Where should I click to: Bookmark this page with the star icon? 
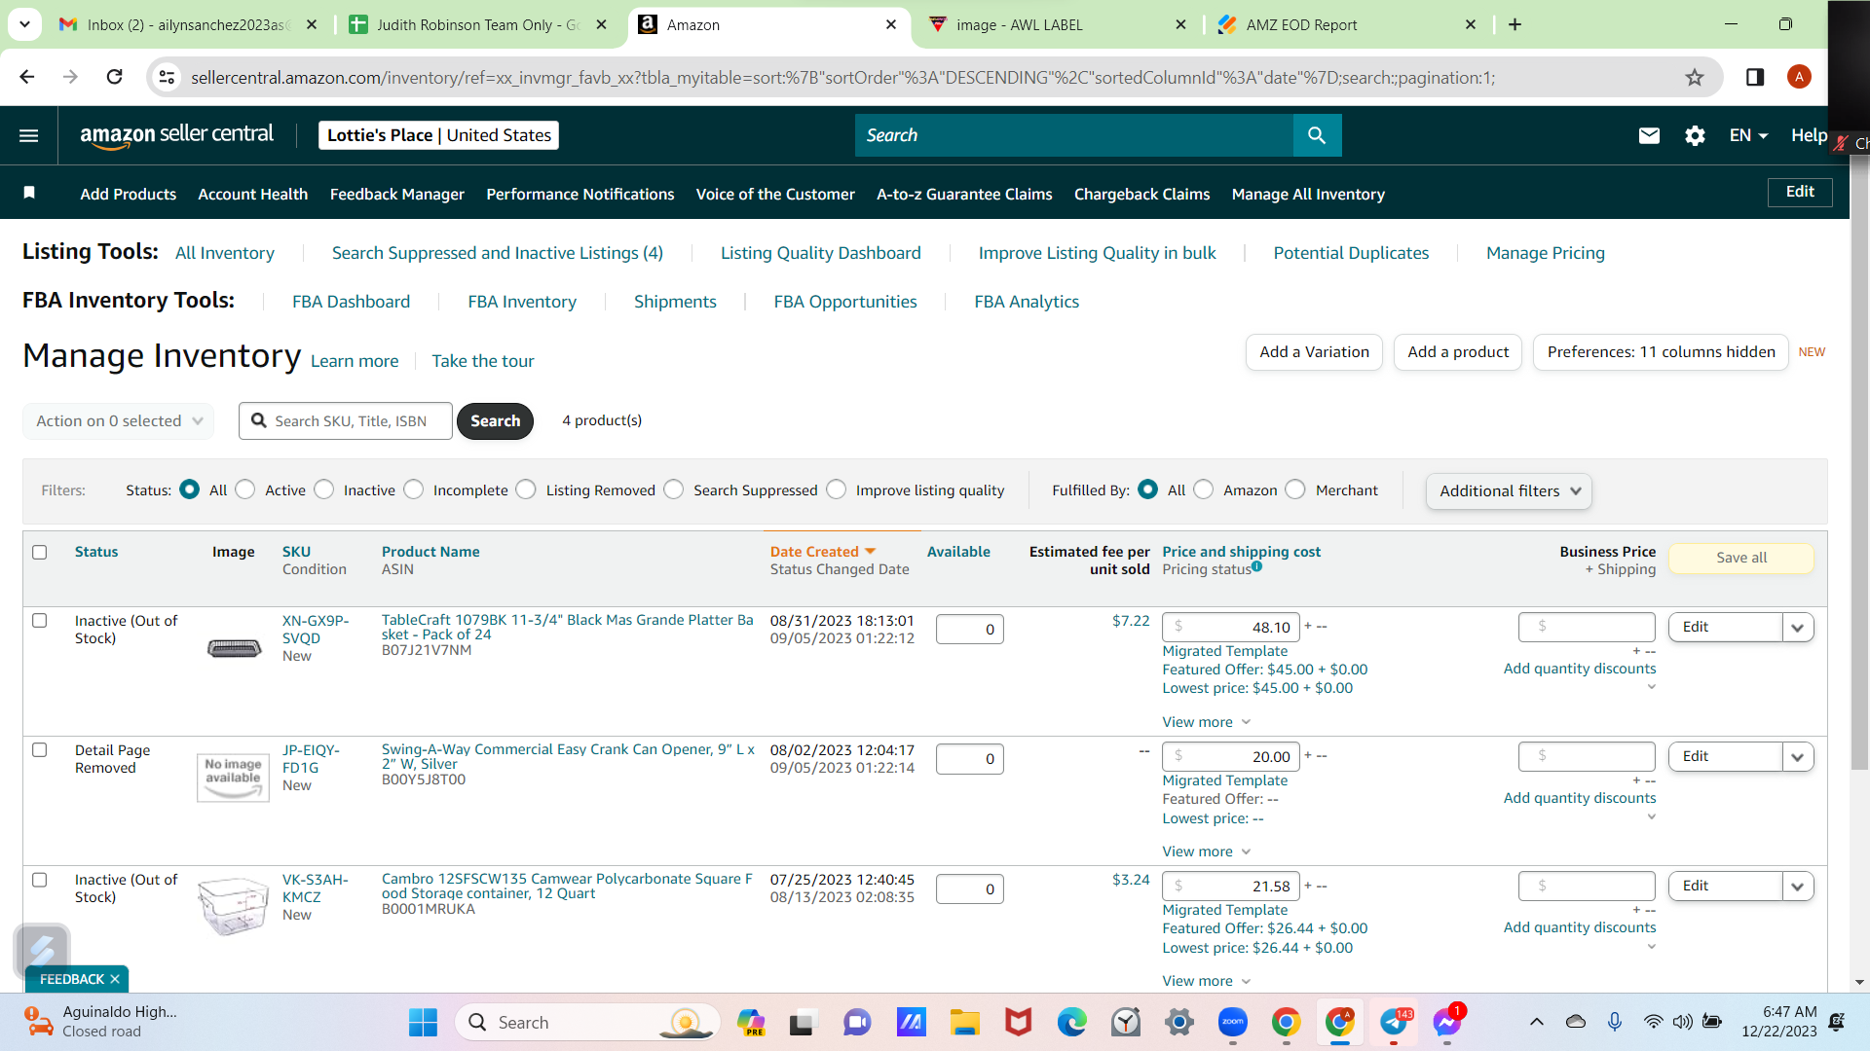pos(1695,77)
